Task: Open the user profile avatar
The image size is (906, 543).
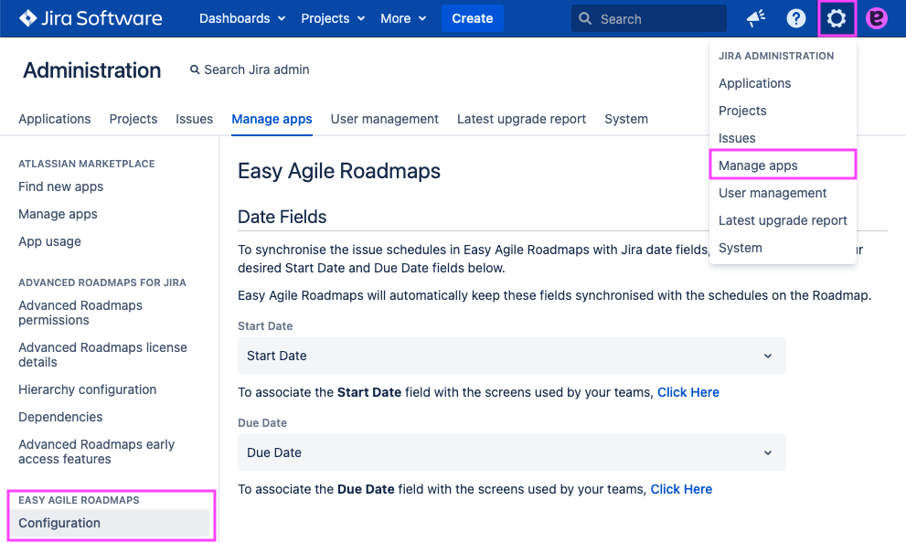Action: click(877, 18)
